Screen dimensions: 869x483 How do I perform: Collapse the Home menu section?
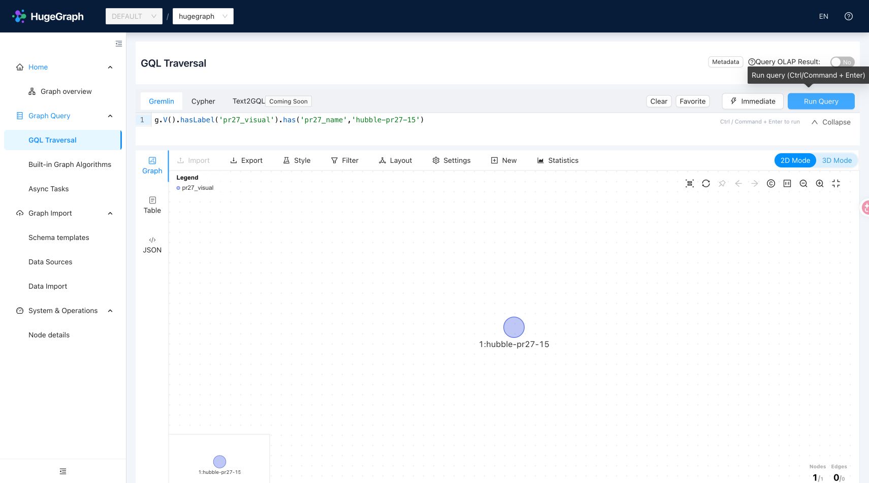coord(110,67)
